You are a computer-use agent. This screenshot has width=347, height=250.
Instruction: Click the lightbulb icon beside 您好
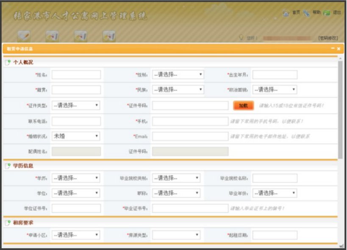pyautogui.click(x=241, y=38)
